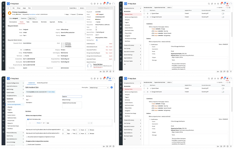This screenshot has width=234, height=149.
Task: Check resolved irrespective of operational hours box
Action: pos(26,137)
